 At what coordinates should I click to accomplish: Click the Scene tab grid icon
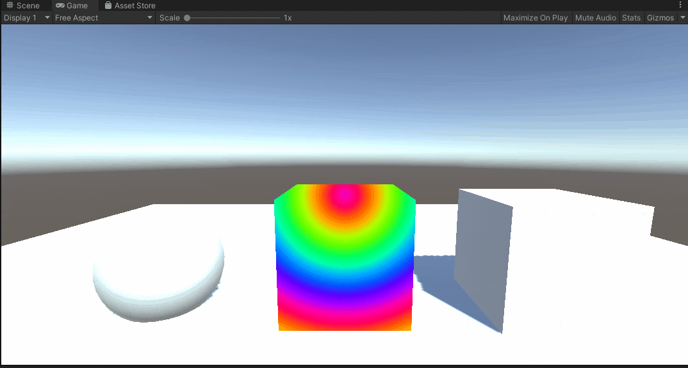pyautogui.click(x=10, y=6)
